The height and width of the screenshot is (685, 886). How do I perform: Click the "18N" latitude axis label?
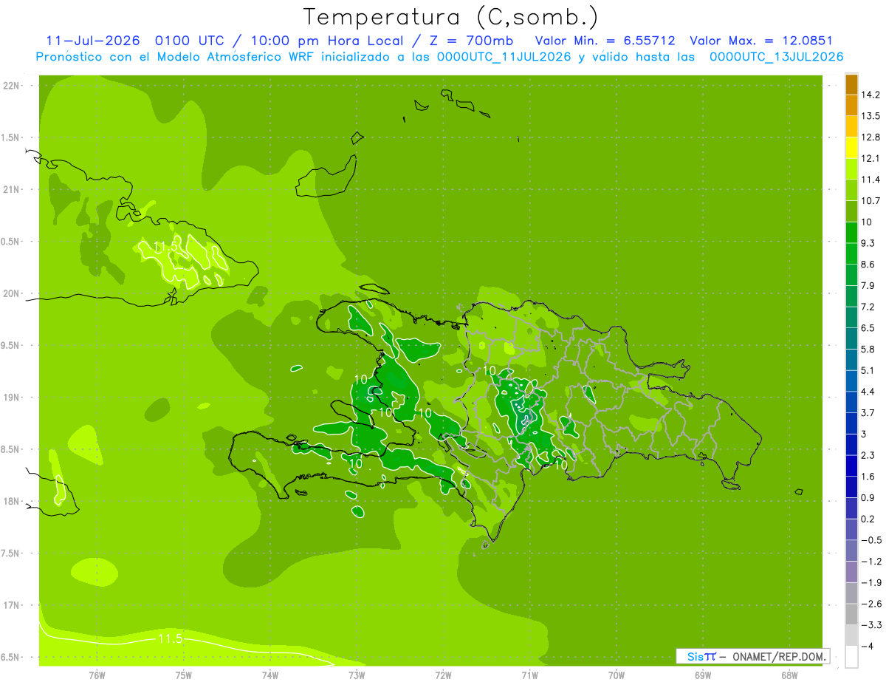(x=11, y=502)
